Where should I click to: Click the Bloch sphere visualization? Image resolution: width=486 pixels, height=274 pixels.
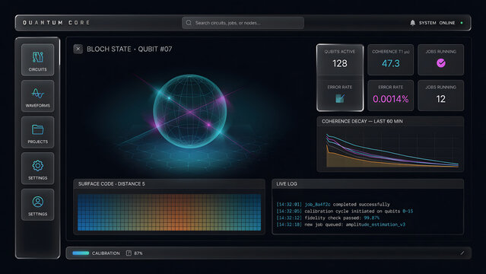click(189, 111)
